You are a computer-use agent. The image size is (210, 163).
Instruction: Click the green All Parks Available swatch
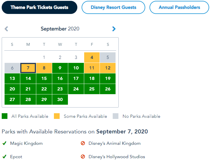[x=5, y=116]
